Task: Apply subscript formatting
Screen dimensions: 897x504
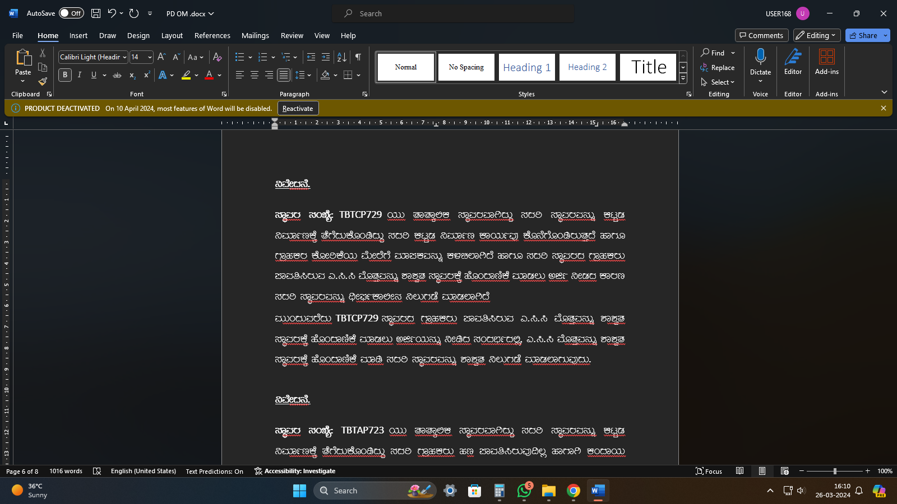Action: (x=132, y=75)
